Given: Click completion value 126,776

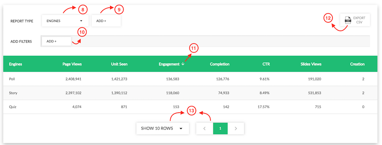Looking at the screenshot, I should (x=223, y=79).
